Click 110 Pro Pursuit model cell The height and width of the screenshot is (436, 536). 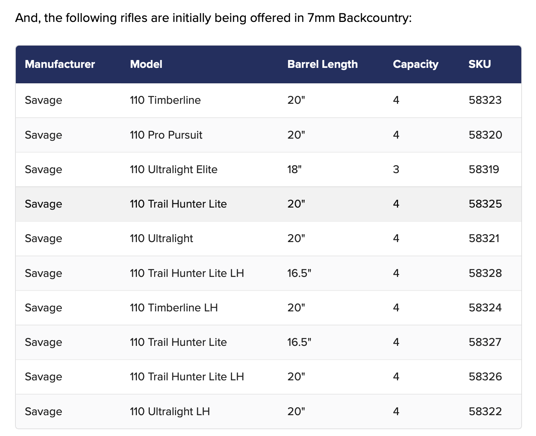point(166,135)
